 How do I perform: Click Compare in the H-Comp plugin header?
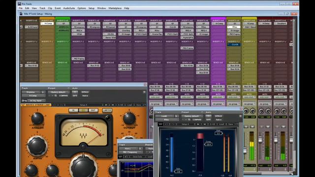[63, 96]
